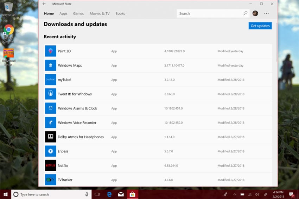Click version 5.1711.10477.0 in Windows Maps row

click(174, 65)
